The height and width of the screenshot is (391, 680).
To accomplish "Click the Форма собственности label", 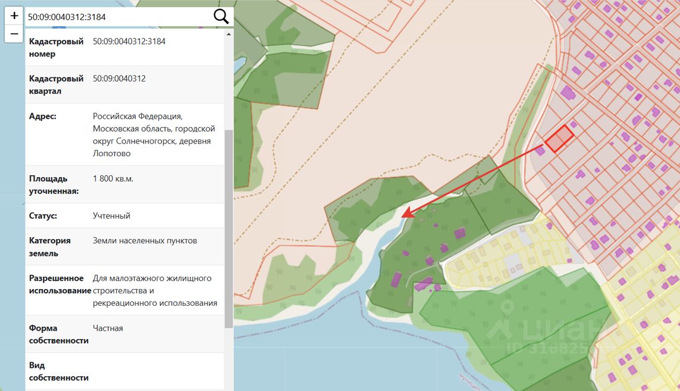I will [58, 334].
